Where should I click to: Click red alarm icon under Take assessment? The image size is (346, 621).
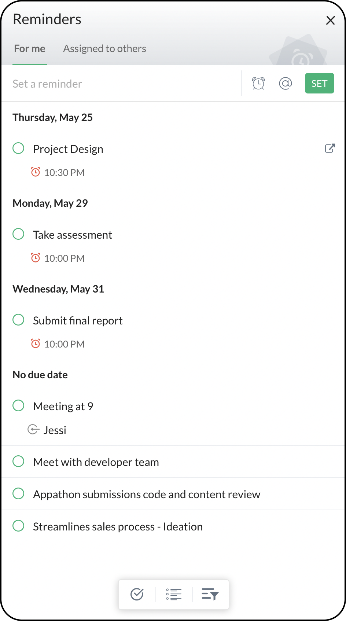36,258
